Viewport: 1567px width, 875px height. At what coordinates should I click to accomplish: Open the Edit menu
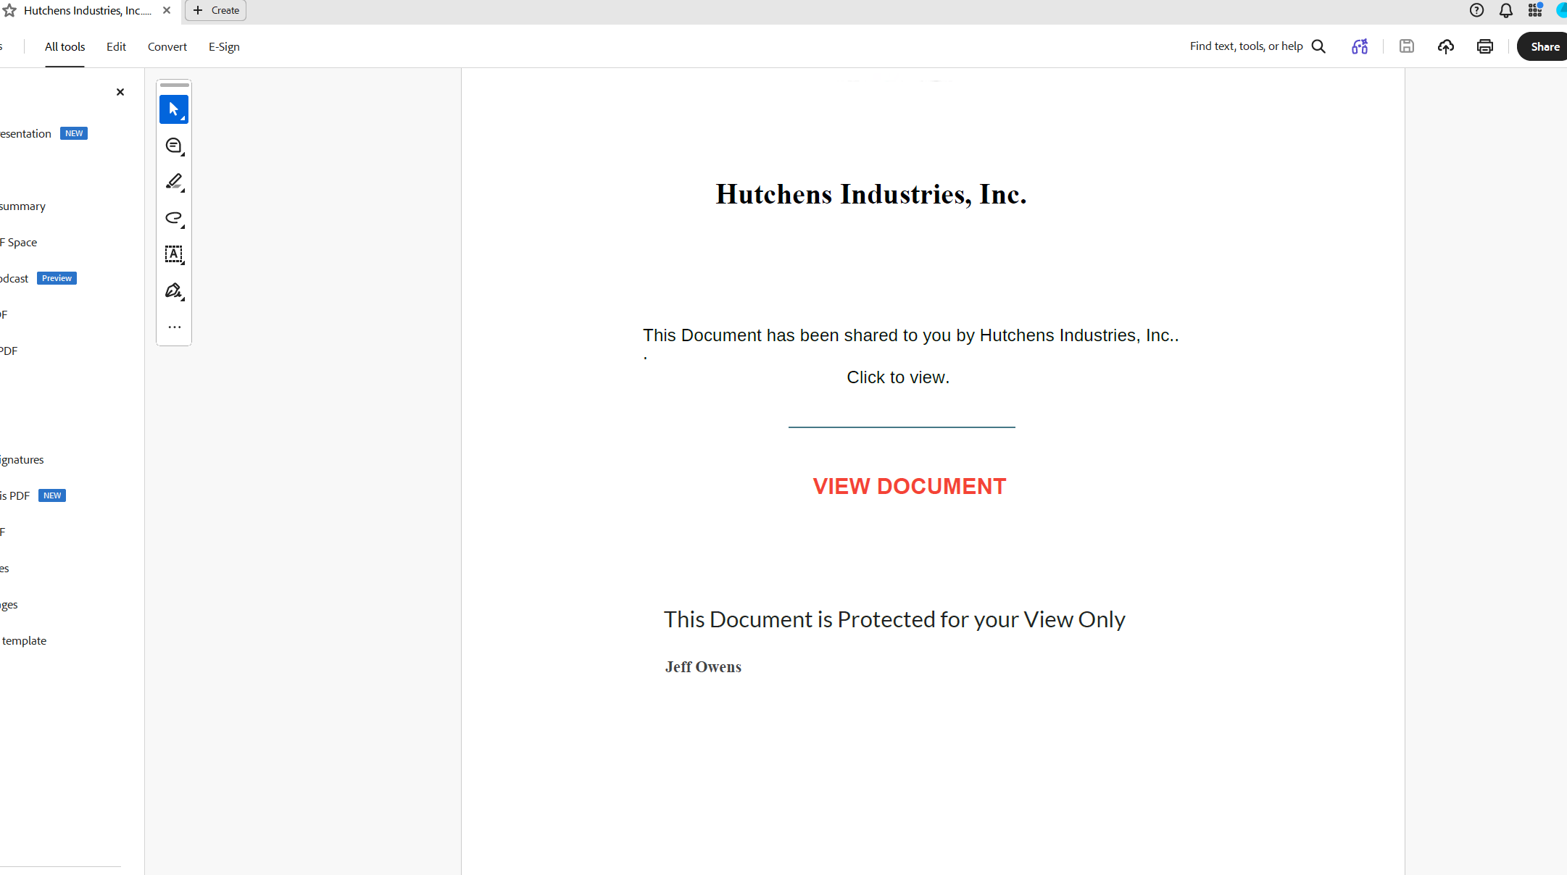tap(116, 46)
